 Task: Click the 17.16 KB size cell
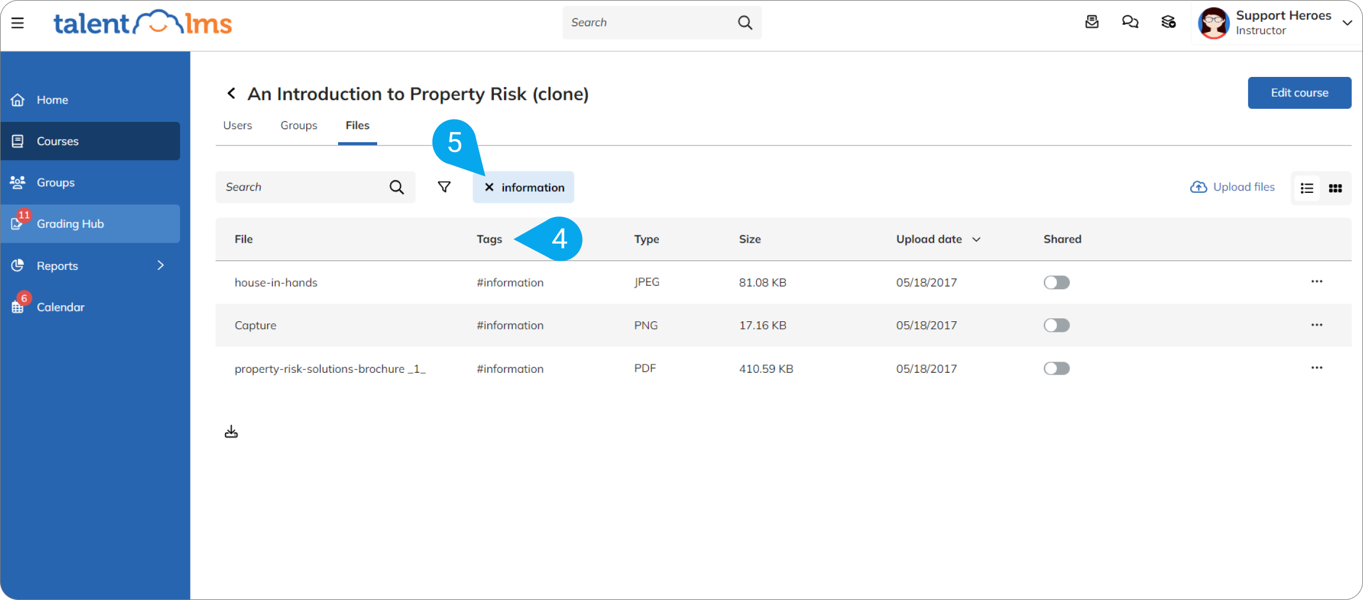pos(763,325)
